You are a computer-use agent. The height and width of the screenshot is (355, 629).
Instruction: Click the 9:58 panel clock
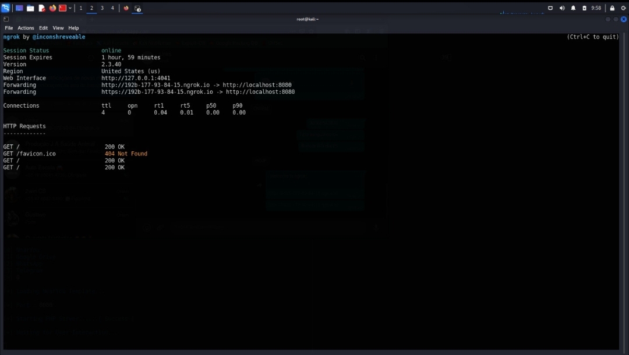596,8
